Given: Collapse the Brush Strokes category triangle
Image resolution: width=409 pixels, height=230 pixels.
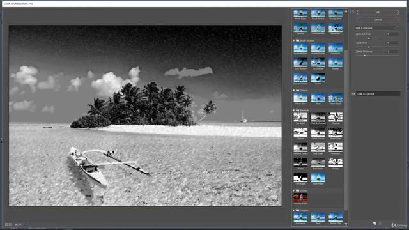Looking at the screenshot, I should [x=294, y=40].
